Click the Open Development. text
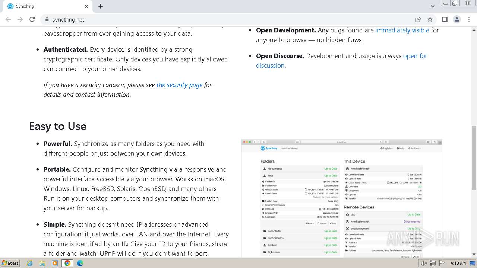 [x=286, y=30]
